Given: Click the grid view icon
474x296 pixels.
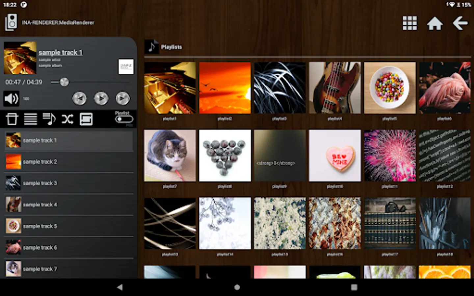Looking at the screenshot, I should (x=410, y=23).
